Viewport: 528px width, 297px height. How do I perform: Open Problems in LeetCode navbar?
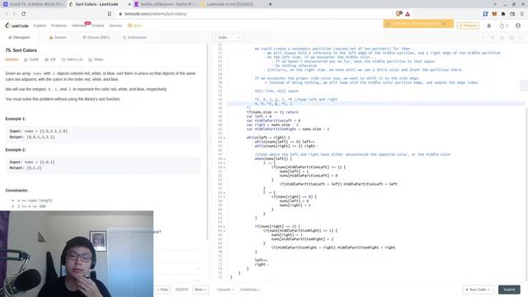(59, 26)
